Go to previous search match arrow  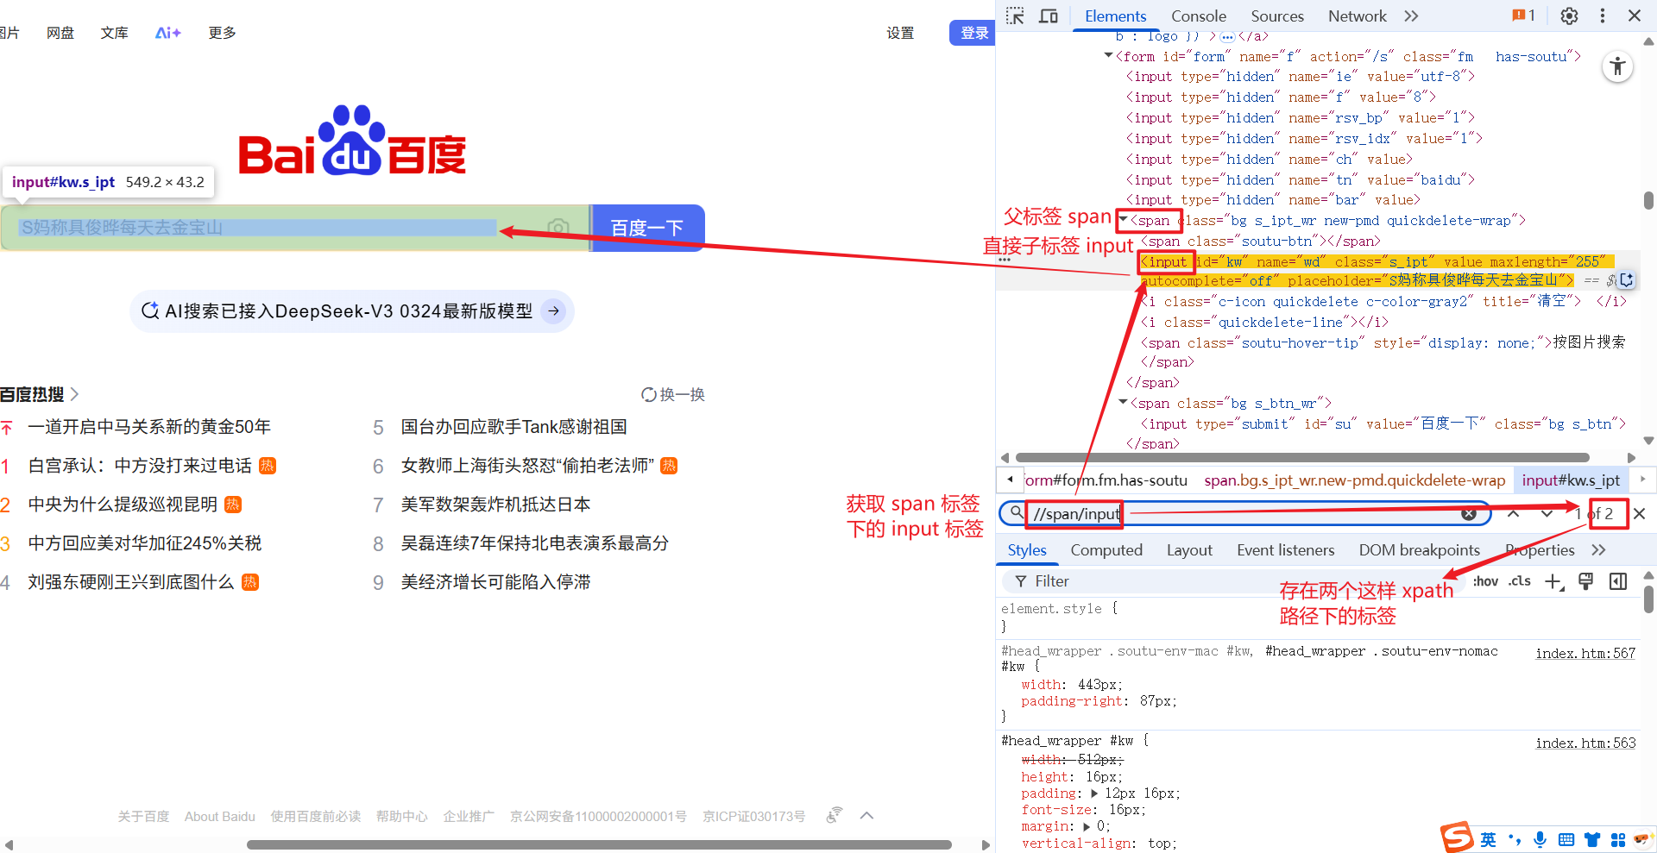point(1514,514)
